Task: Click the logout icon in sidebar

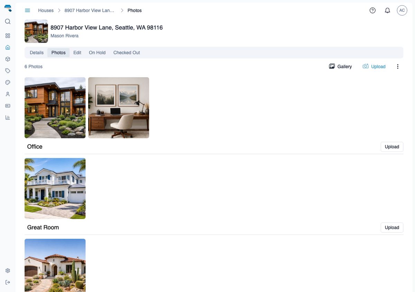Action: pyautogui.click(x=8, y=282)
